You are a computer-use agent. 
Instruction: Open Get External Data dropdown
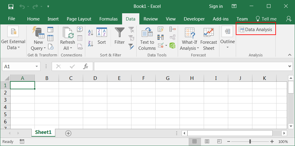pos(13,38)
